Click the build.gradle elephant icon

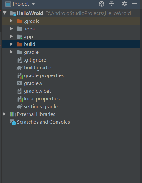pos(20,68)
